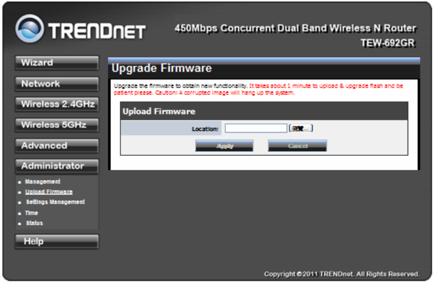The height and width of the screenshot is (282, 433).
Task: Go to the Management page link
Action: click(42, 181)
